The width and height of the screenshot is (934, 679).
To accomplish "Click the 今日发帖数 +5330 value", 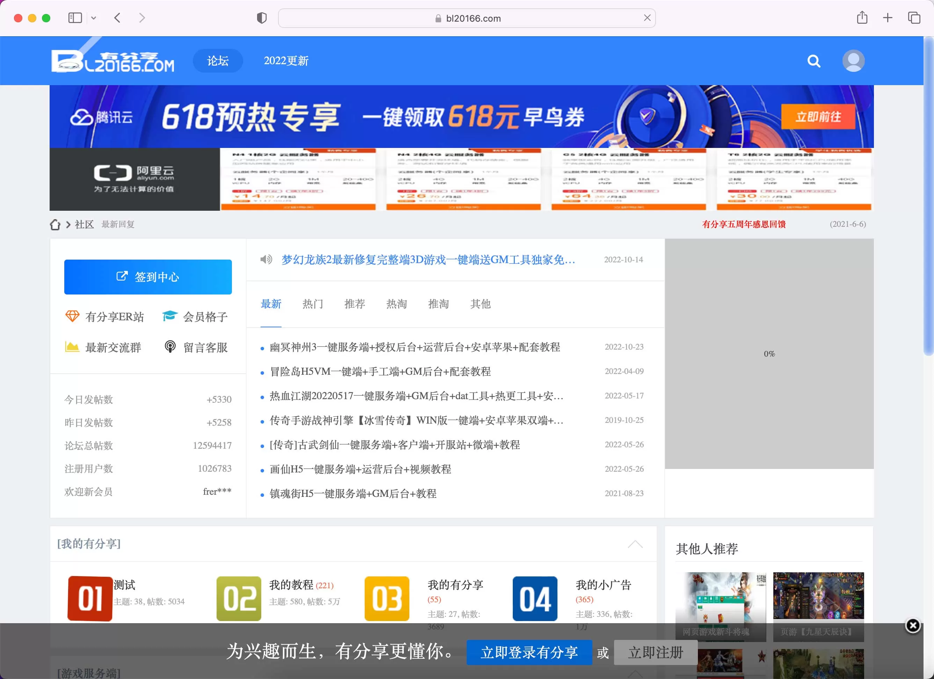I will click(219, 399).
